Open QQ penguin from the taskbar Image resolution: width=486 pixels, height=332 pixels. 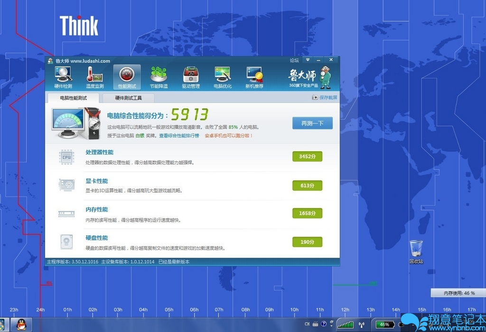coord(21,324)
